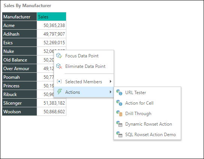This screenshot has width=204, height=159.
Task: Click the Sales column header
Action: [x=51, y=16]
